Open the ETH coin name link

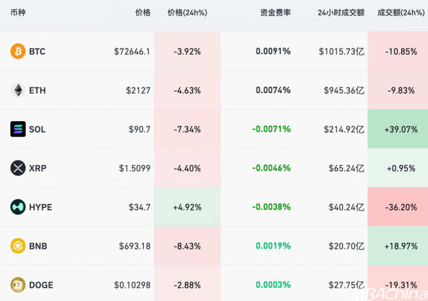37,90
